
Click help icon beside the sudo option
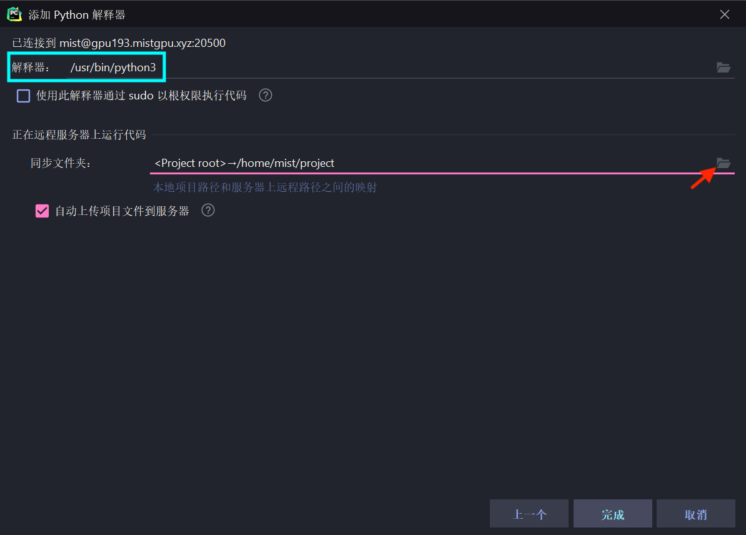click(x=266, y=96)
